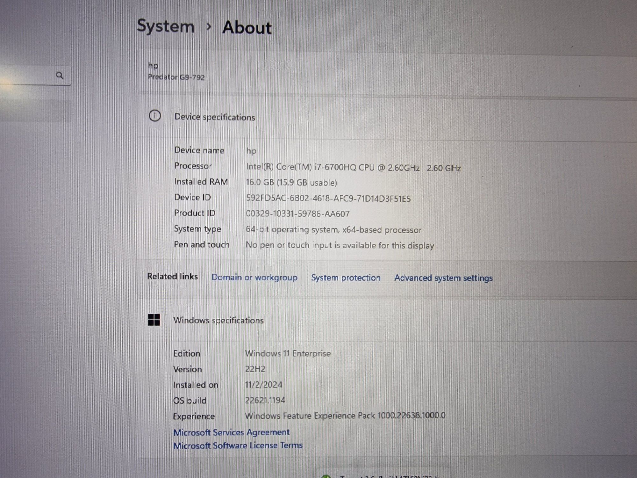Screen dimensions: 637x478
Task: Click the About breadcrumb heading
Action: (x=247, y=27)
